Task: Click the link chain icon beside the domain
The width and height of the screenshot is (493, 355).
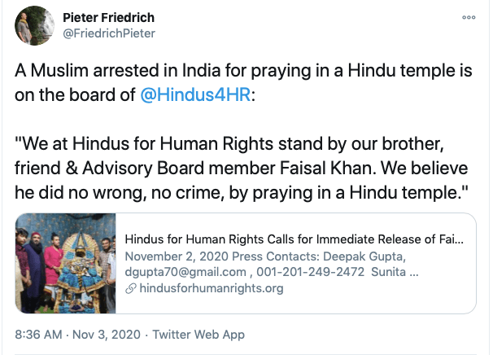Action: [129, 287]
